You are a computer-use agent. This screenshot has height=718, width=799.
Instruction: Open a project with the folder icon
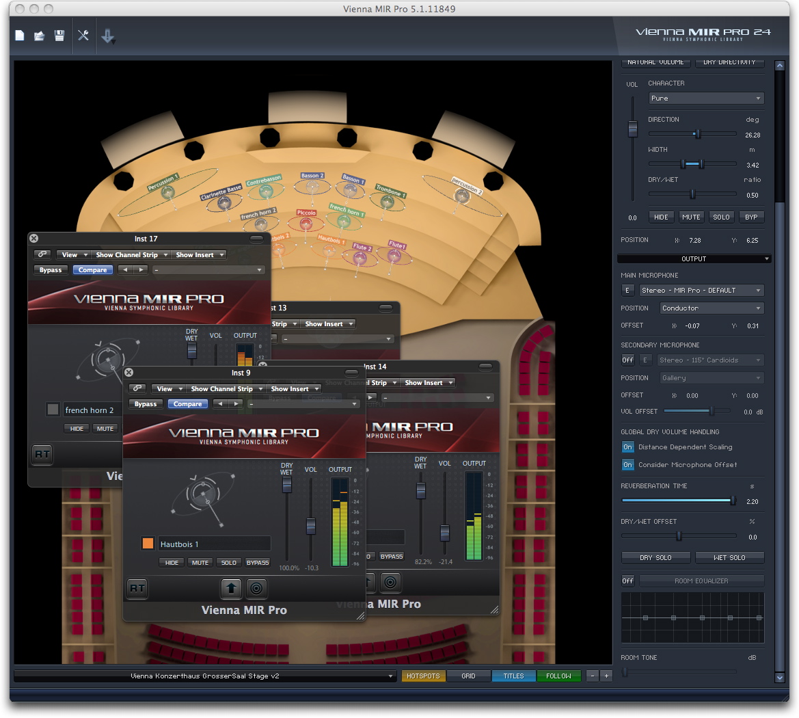tap(39, 35)
